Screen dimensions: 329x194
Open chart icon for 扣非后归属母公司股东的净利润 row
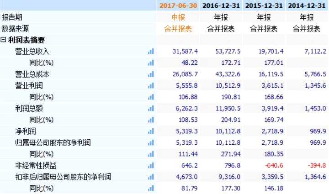click(151, 177)
